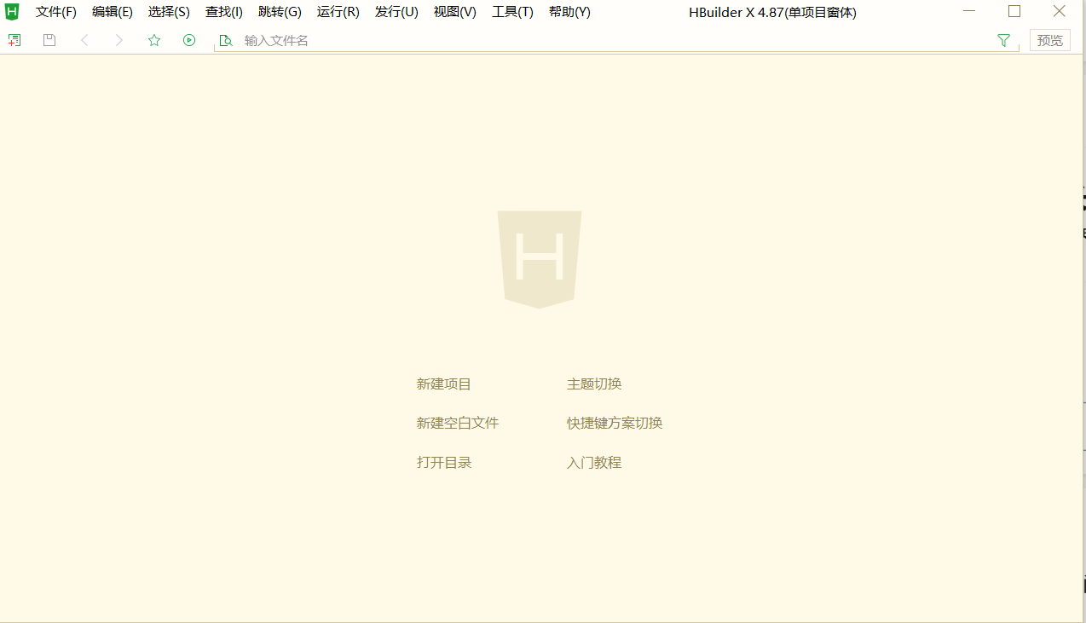The height and width of the screenshot is (623, 1086).
Task: Open the 文件(F) menu
Action: click(55, 12)
